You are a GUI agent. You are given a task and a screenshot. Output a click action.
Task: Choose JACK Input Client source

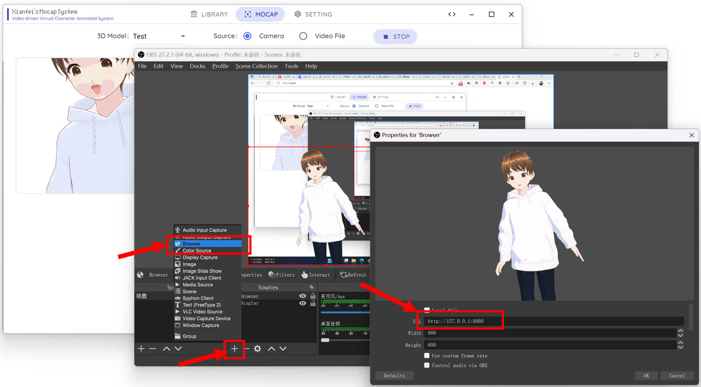point(208,278)
